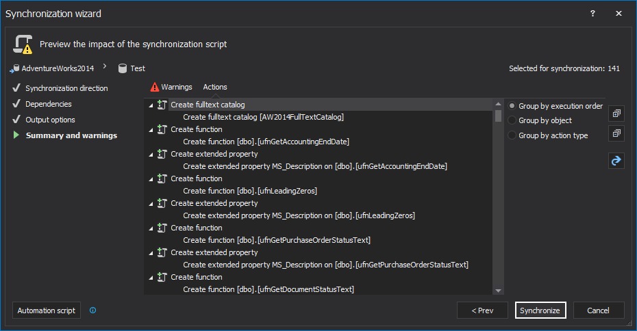Collapse the first Create function group
Image resolution: width=637 pixels, height=331 pixels.
151,130
